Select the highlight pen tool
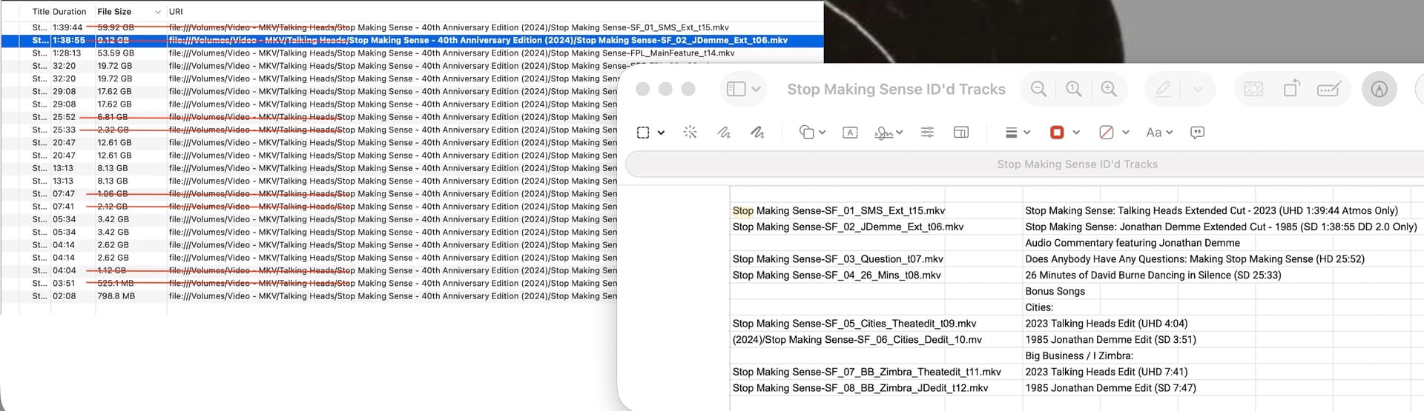This screenshot has width=1424, height=411. pos(1164,89)
